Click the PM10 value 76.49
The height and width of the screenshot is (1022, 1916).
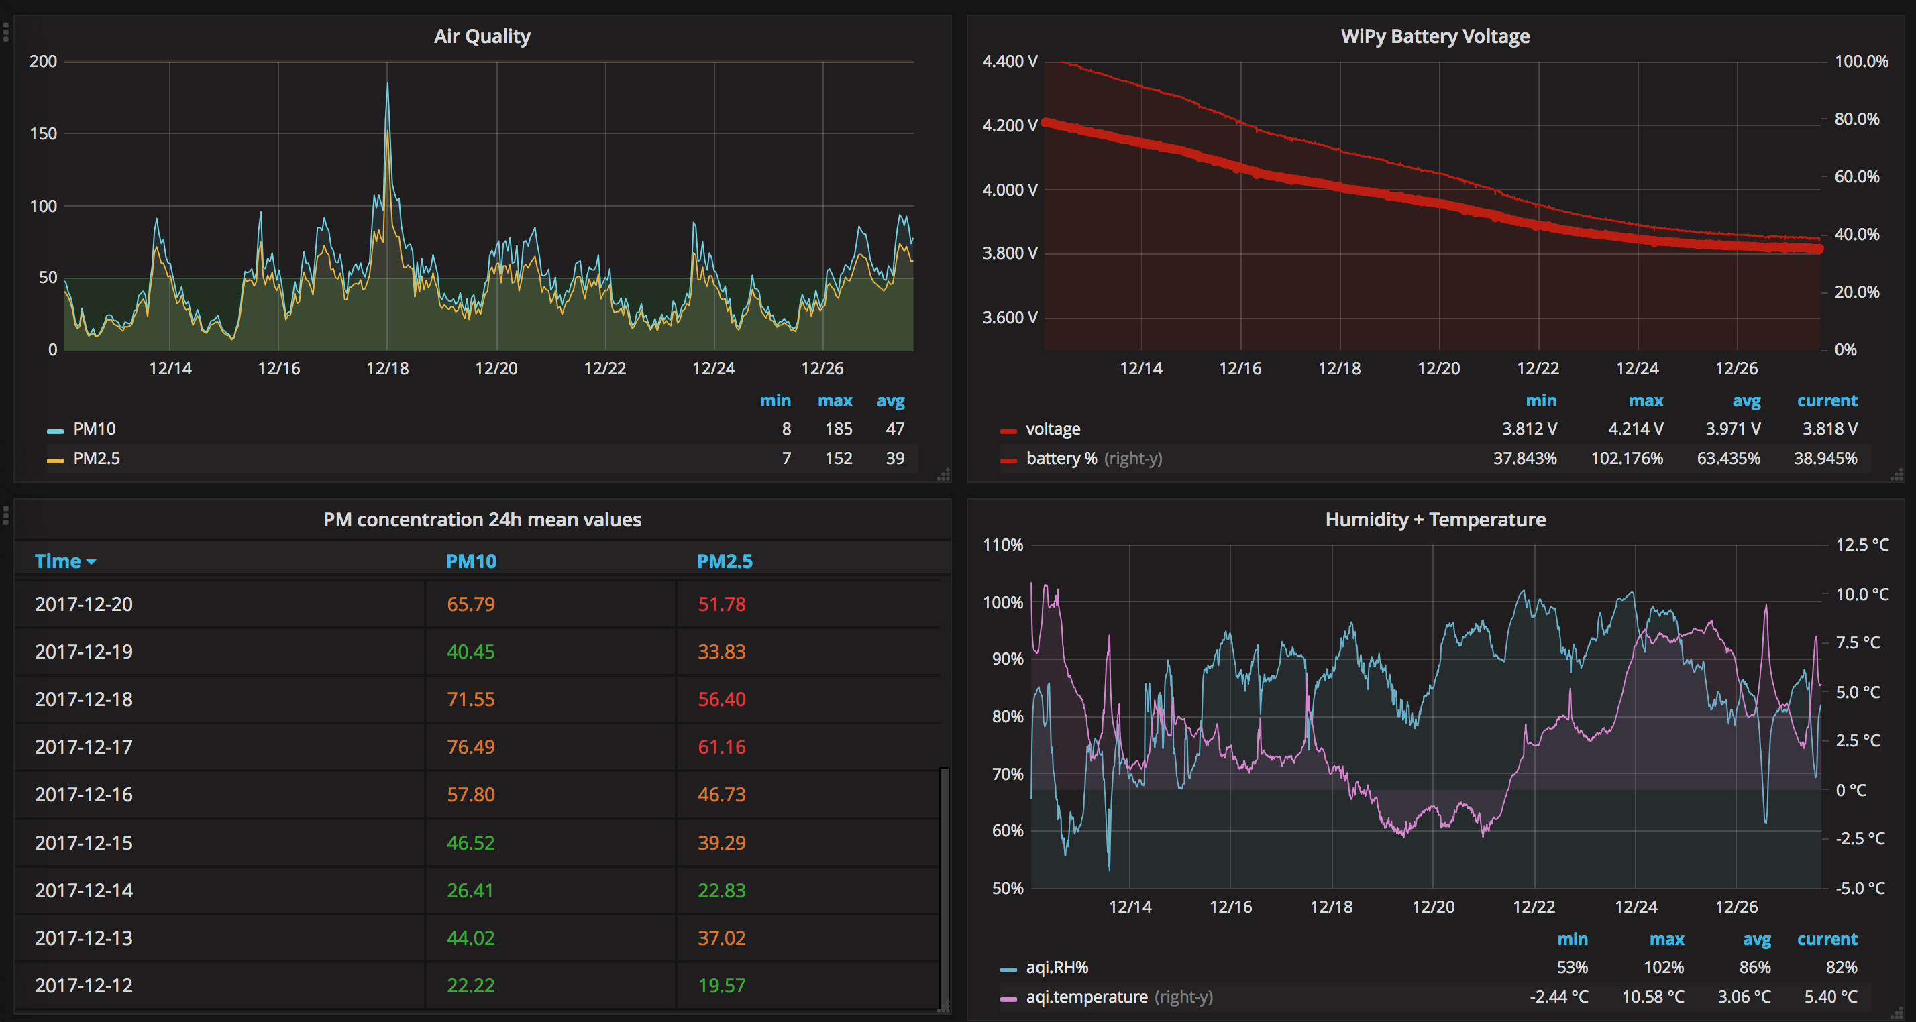471,747
